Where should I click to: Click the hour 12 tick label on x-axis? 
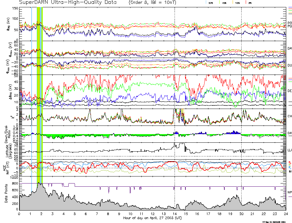click(x=152, y=214)
